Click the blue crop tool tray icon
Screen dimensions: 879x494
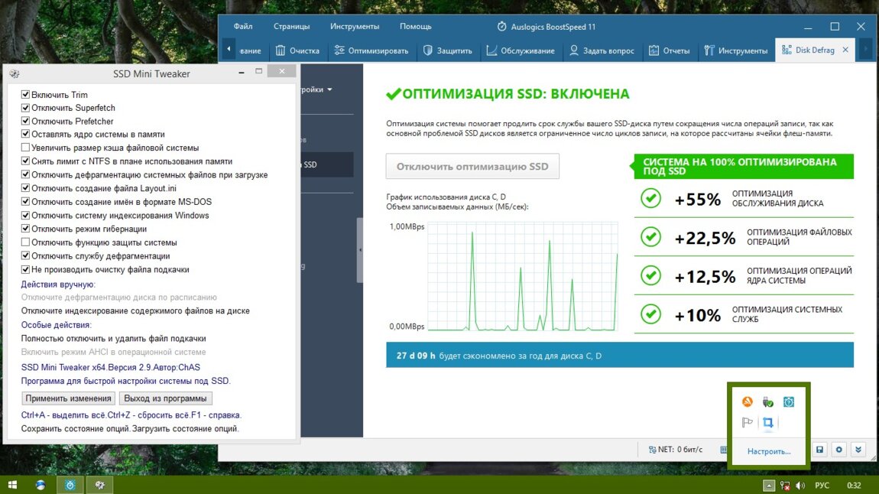coord(768,423)
